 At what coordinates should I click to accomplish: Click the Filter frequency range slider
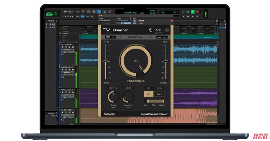[x=156, y=101]
